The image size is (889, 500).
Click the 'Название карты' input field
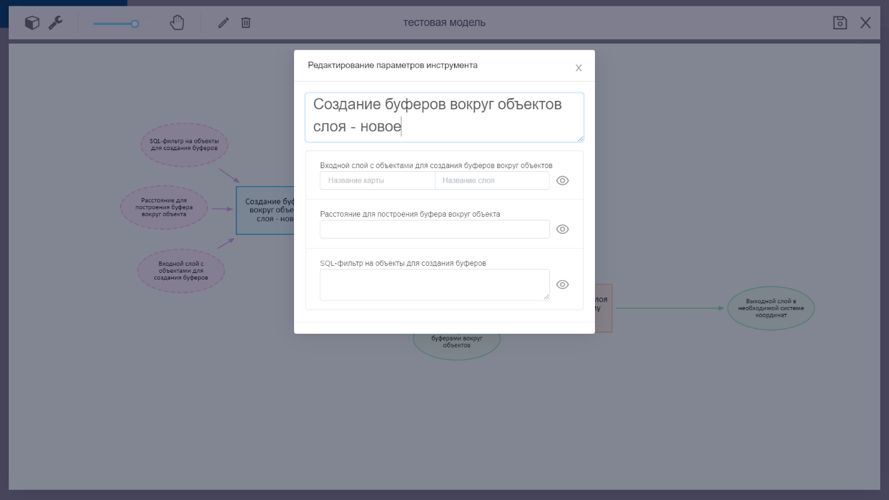(378, 181)
